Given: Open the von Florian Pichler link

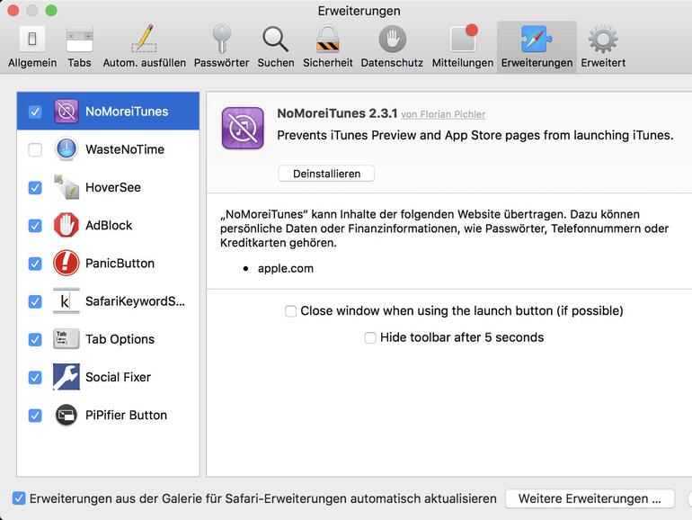Looking at the screenshot, I should (443, 114).
